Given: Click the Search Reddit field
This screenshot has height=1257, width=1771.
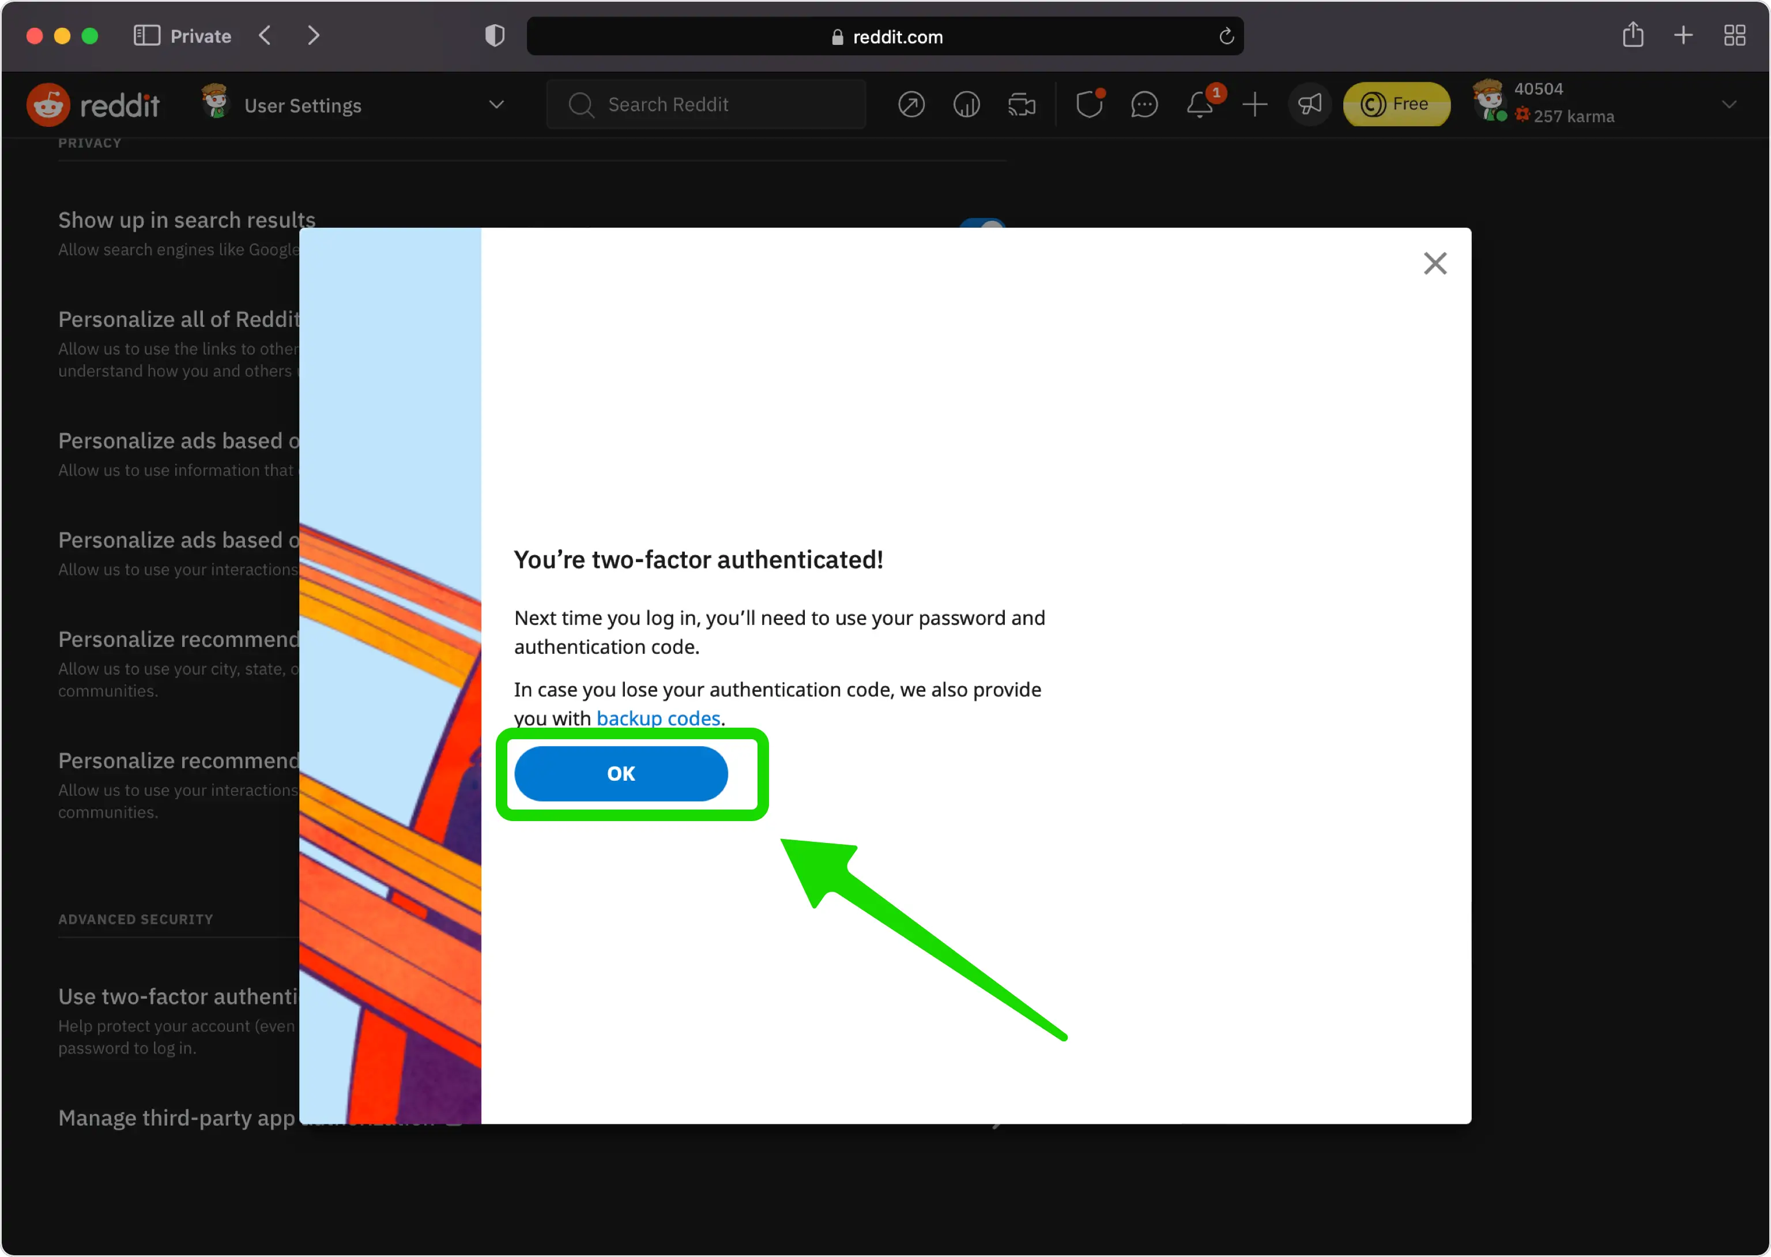Looking at the screenshot, I should pos(706,104).
